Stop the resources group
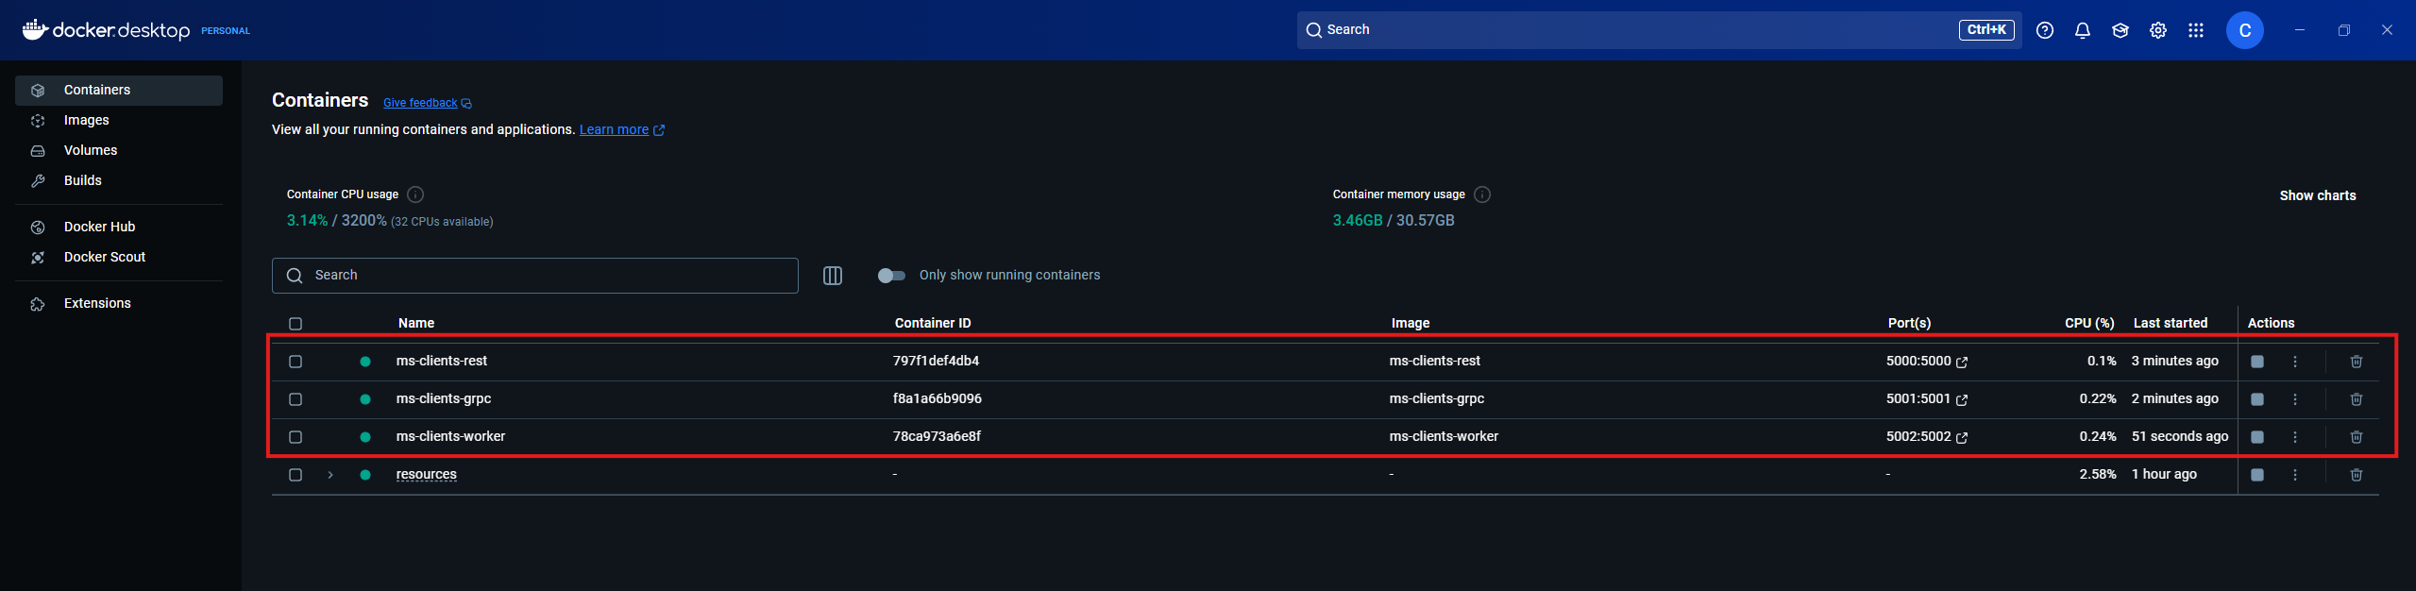The width and height of the screenshot is (2416, 591). point(2257,475)
